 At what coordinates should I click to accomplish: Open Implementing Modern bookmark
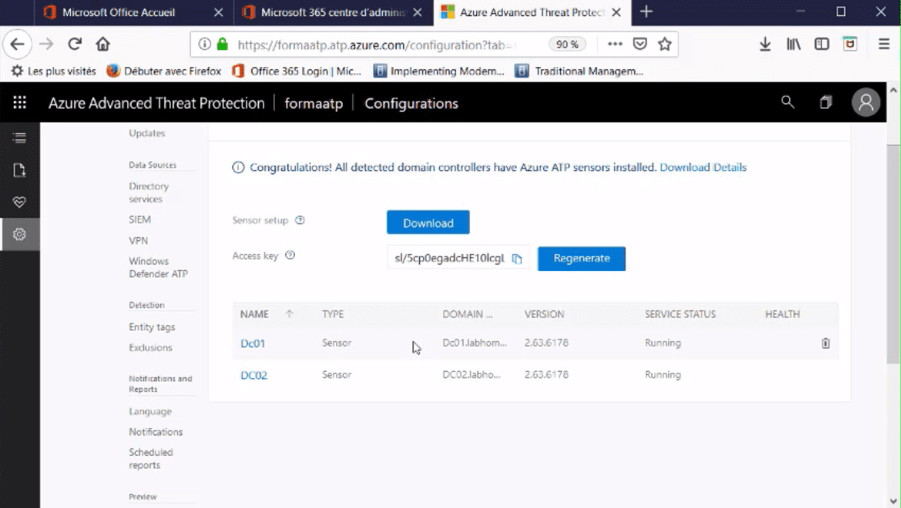[439, 71]
